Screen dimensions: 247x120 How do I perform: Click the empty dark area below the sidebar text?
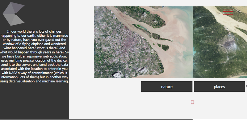(34, 101)
